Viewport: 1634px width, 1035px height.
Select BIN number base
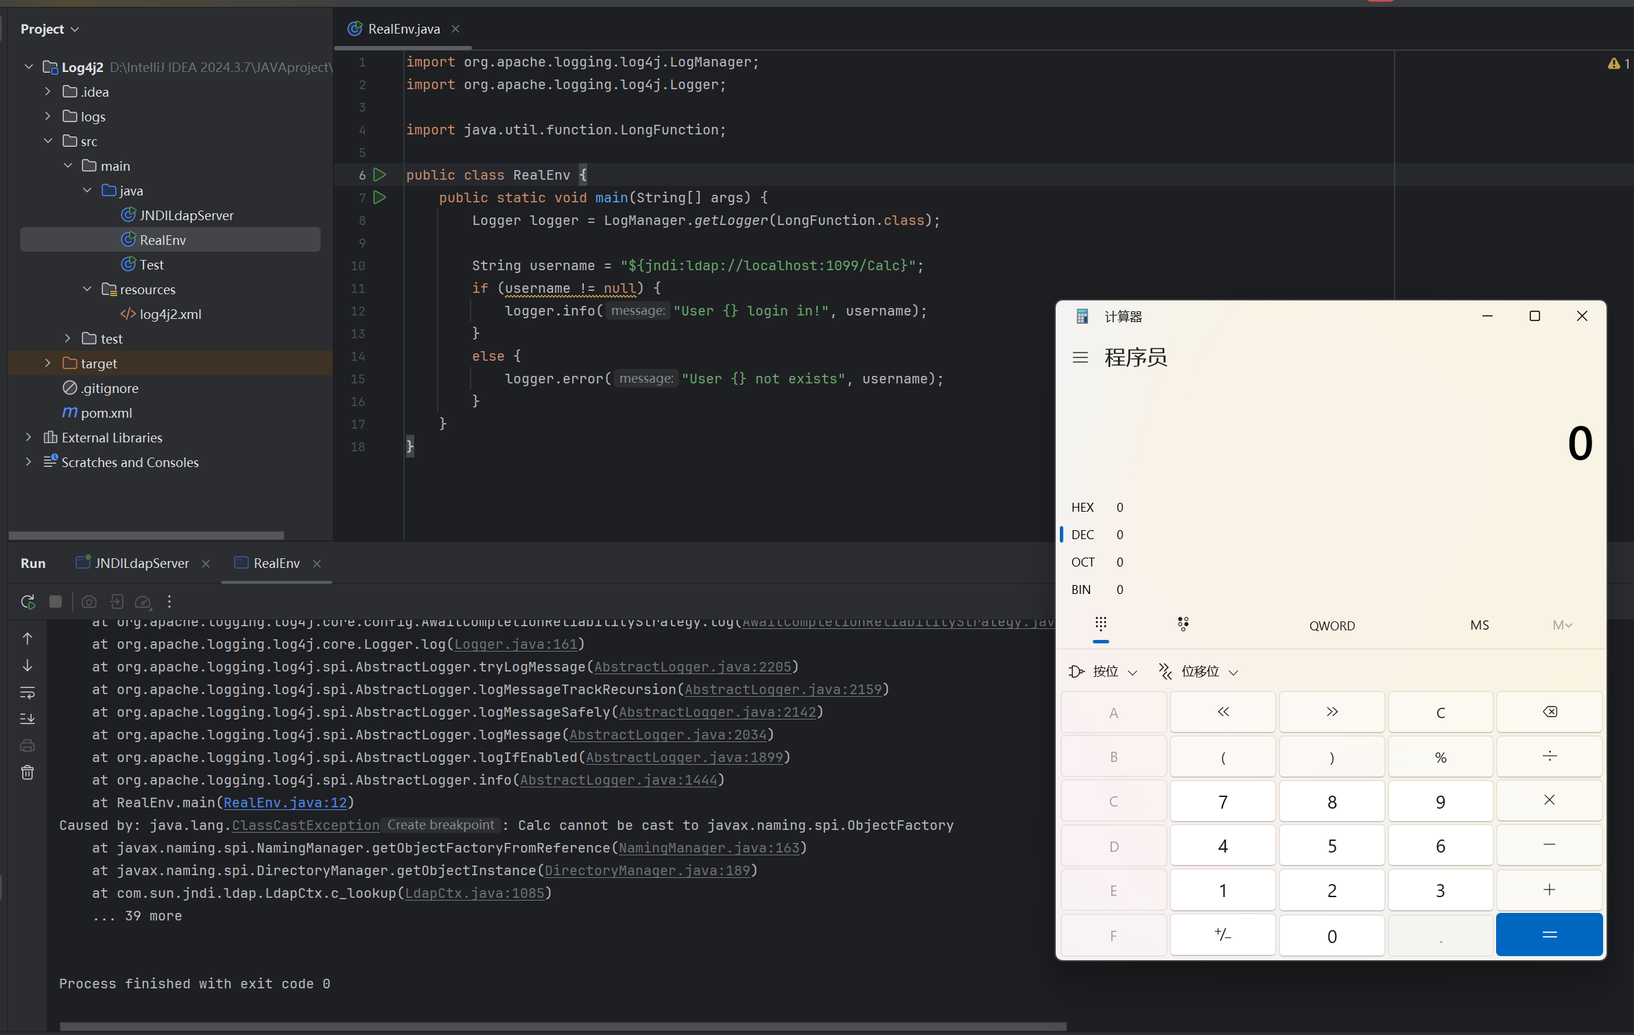(x=1331, y=590)
